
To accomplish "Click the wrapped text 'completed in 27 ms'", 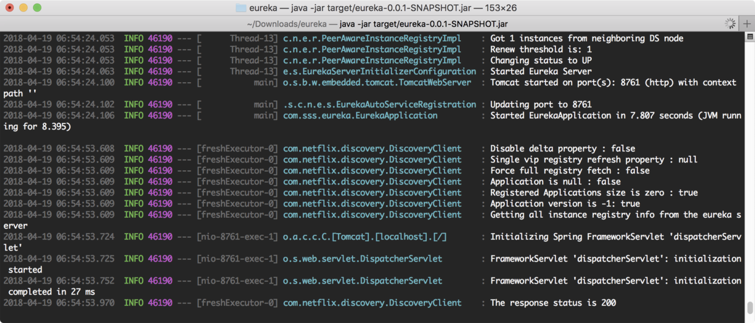I will coord(52,292).
